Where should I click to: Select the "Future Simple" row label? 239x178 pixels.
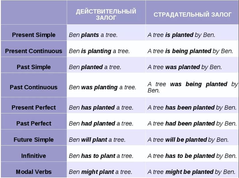tap(34, 140)
